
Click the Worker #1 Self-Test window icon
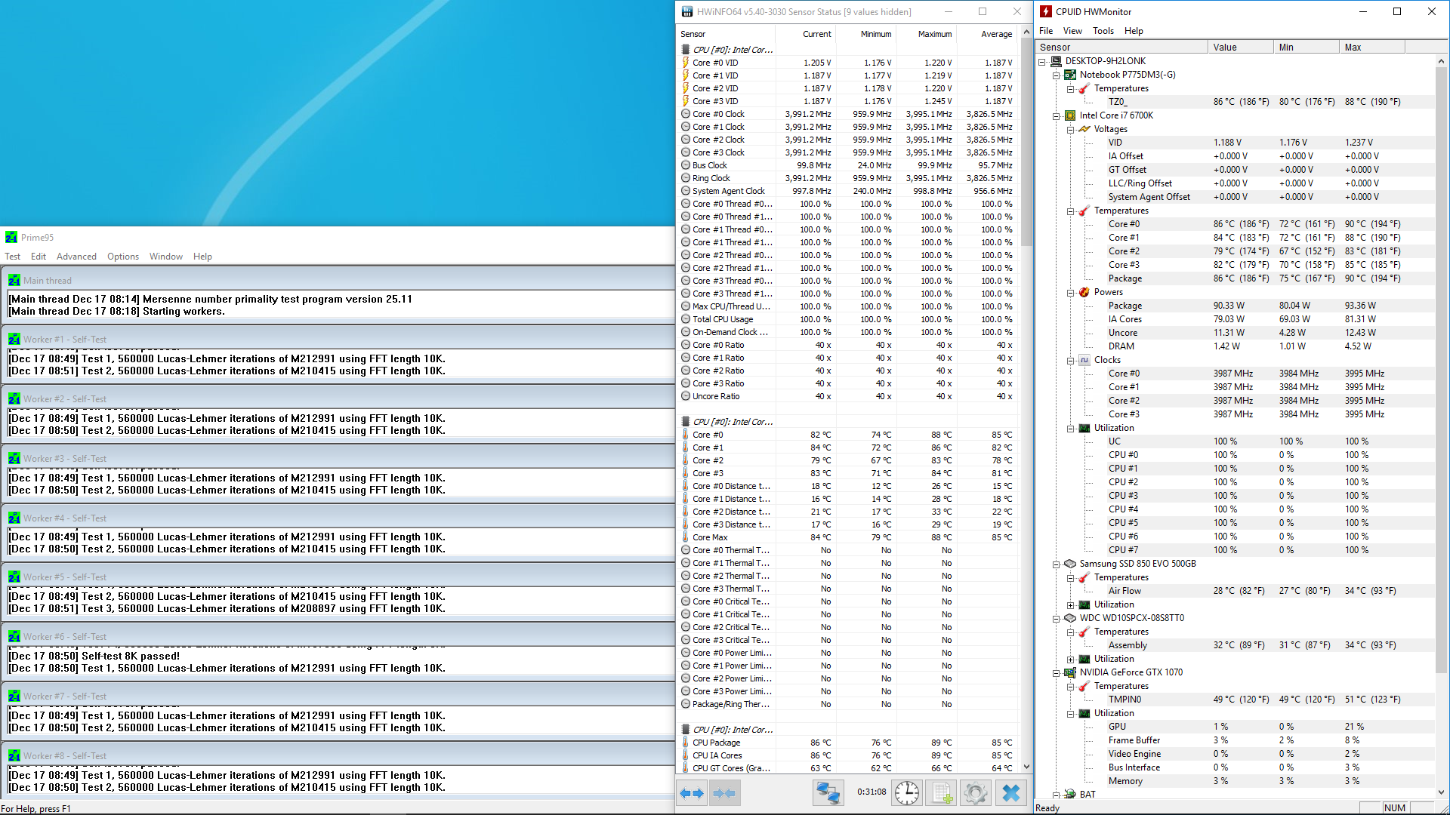tap(14, 339)
